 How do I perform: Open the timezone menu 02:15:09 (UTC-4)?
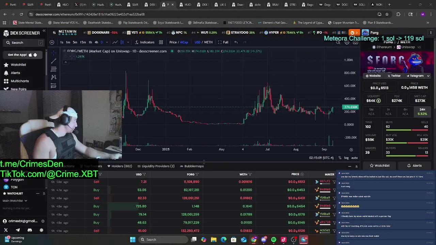click(x=321, y=158)
